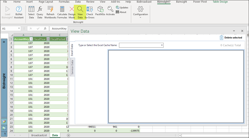Image resolution: width=249 pixels, height=138 pixels.
Task: Check for Updates in the ribbon
Action: [122, 8]
